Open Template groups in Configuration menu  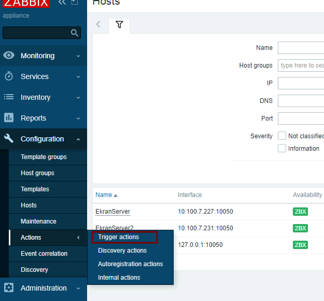pos(44,157)
